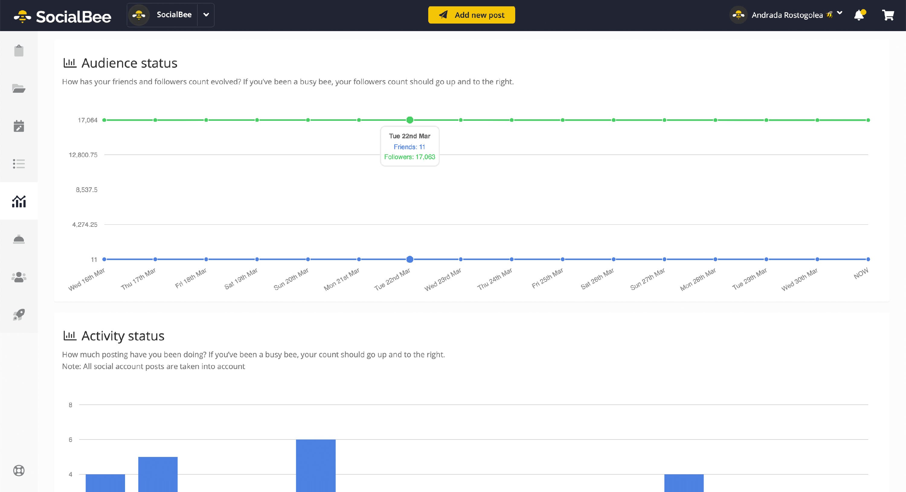Open the Andrada Rostogolea account menu chevron
906x492 pixels.
pos(840,13)
